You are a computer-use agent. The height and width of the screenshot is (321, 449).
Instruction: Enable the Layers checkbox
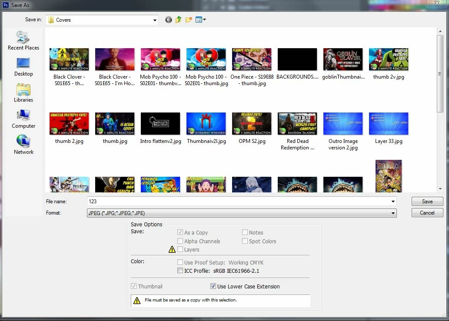click(180, 249)
